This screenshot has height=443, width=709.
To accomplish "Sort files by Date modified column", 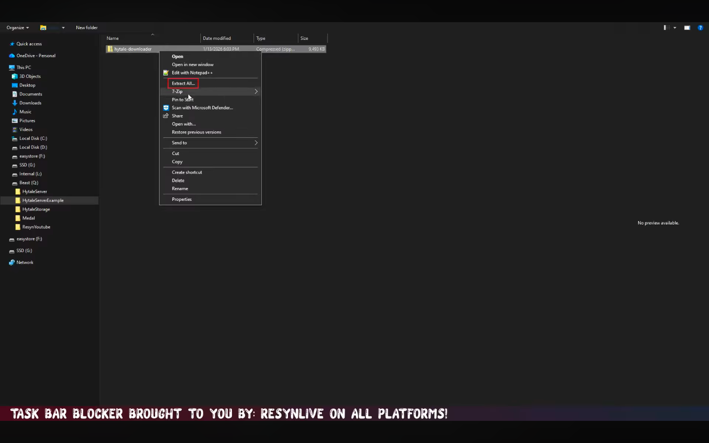I will 217,38.
